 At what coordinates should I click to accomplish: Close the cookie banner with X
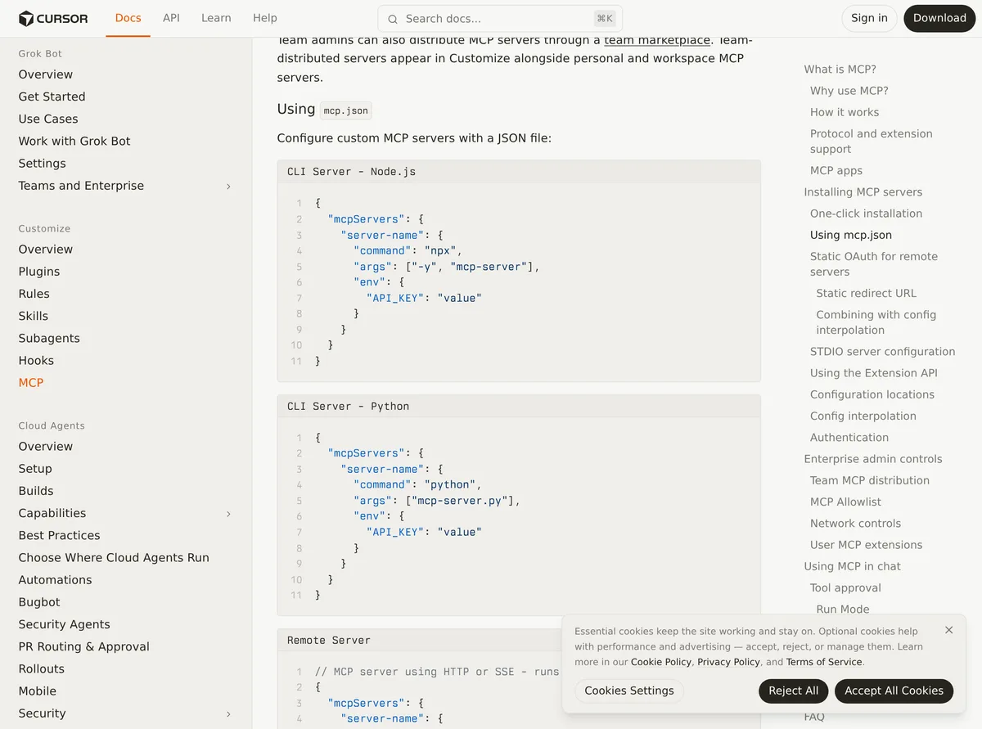(948, 630)
